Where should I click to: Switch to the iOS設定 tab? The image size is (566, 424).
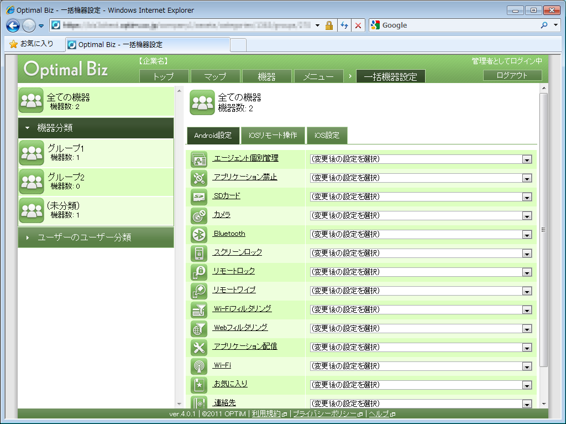[x=327, y=136]
